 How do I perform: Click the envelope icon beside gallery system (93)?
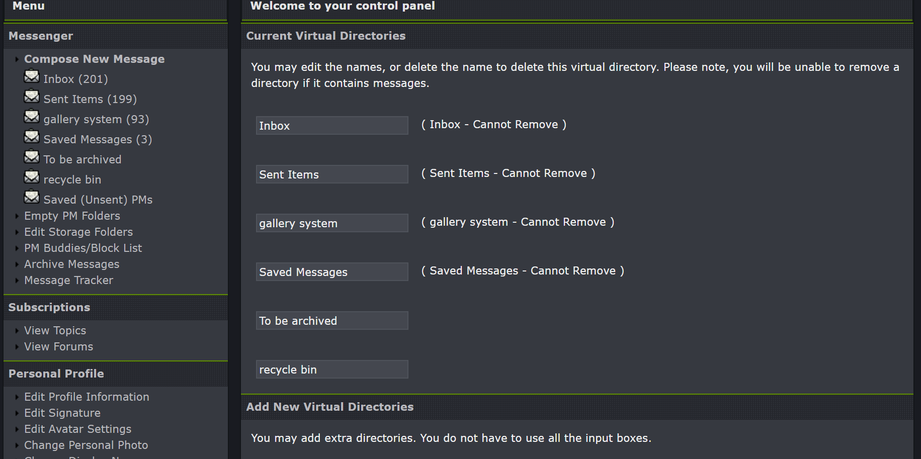[32, 117]
